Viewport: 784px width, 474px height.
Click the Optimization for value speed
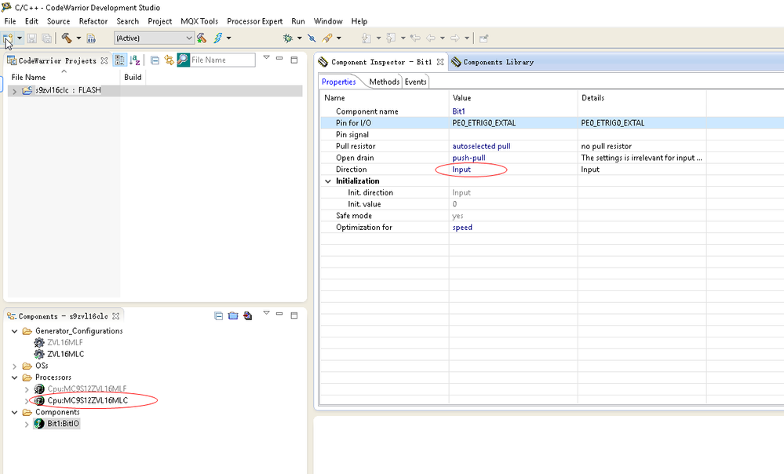pos(462,227)
